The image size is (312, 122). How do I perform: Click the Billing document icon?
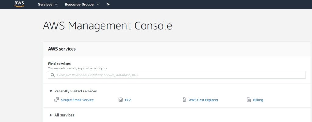click(x=249, y=100)
